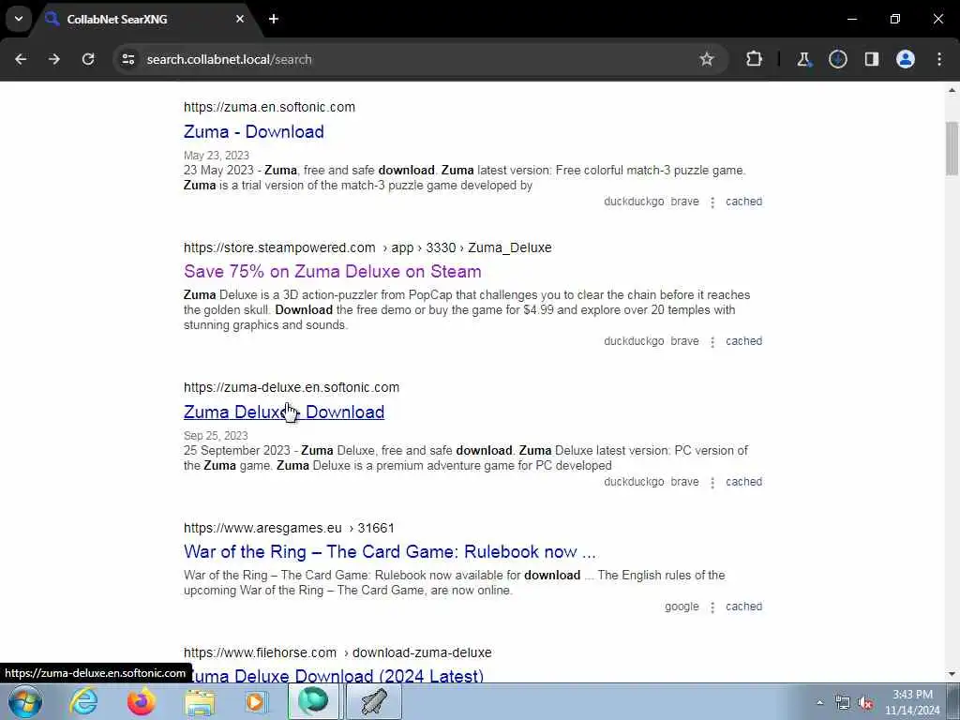960x720 pixels.
Task: Expand options dots for Zuma - Download result
Action: coord(712,202)
